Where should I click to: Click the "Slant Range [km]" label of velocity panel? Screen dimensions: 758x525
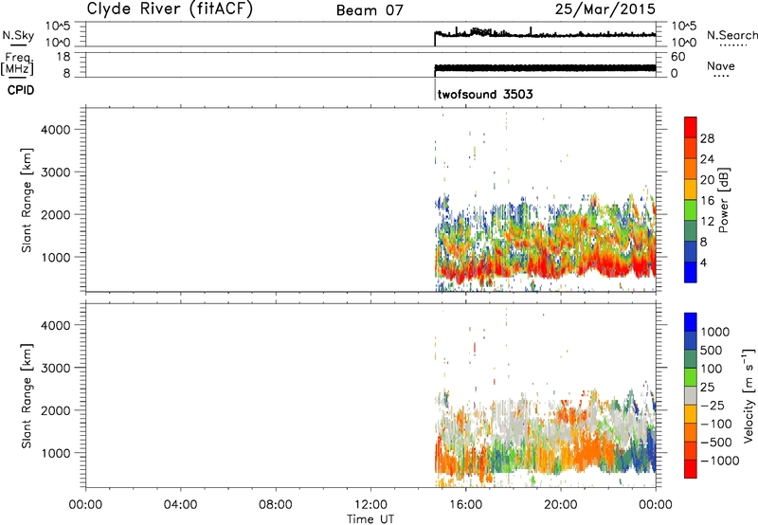tap(27, 396)
